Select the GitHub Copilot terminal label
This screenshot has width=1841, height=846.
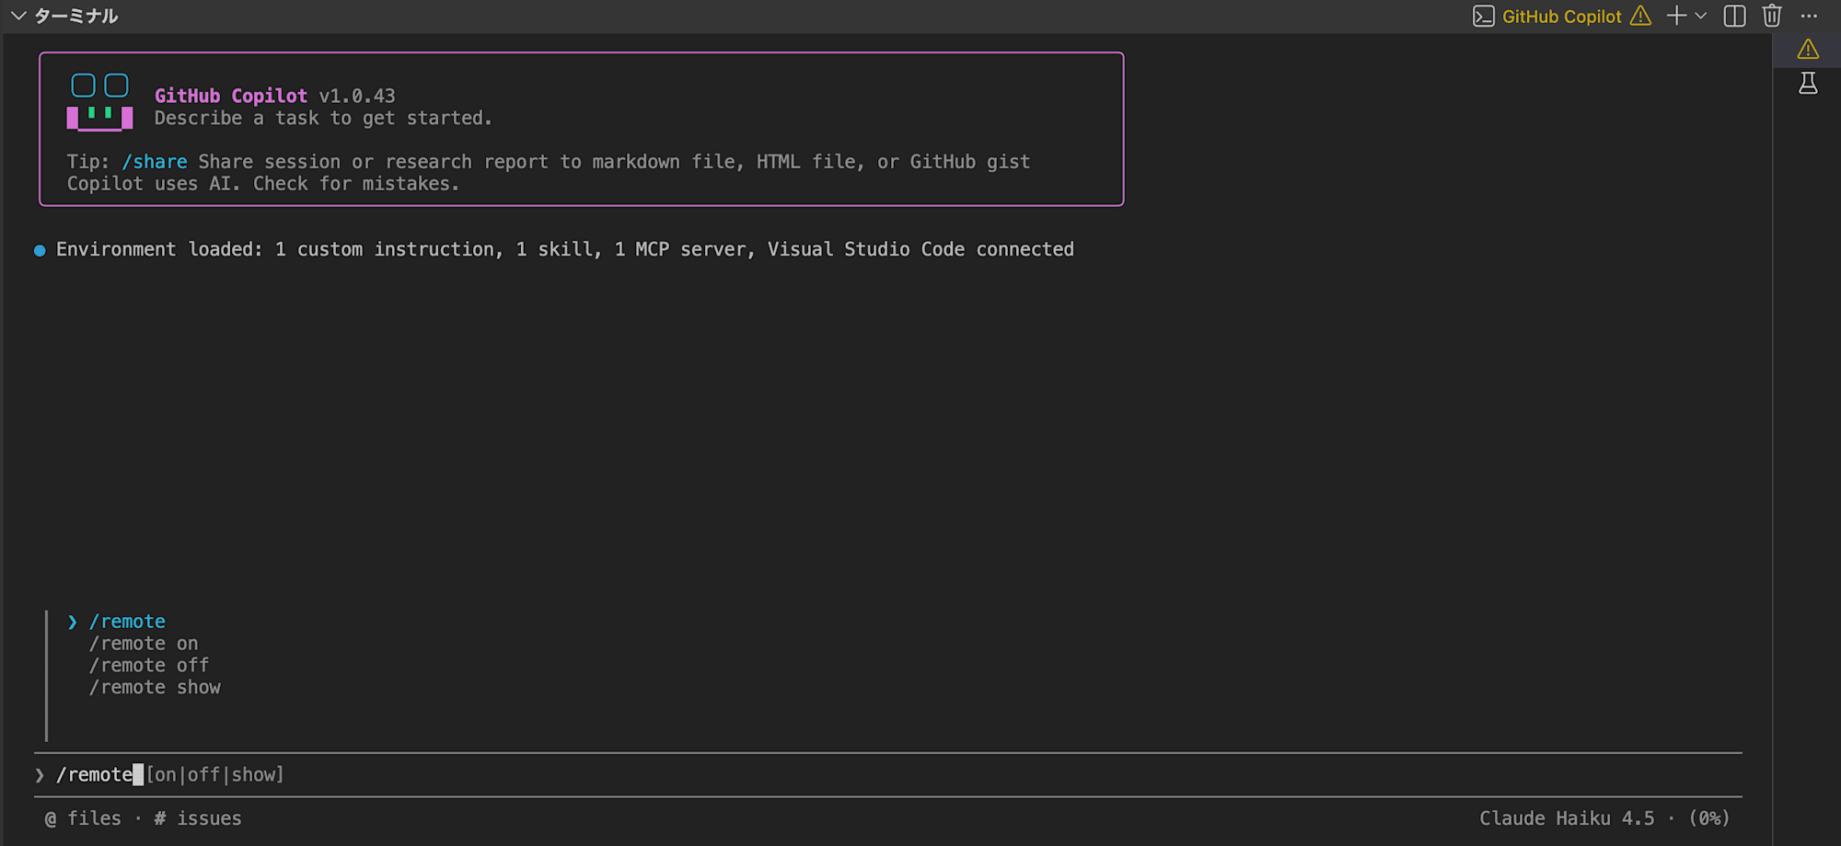(x=1561, y=17)
